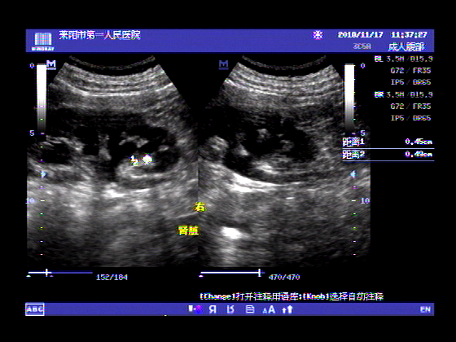Image resolution: width=456 pixels, height=342 pixels.
Task: Click the left image M orientation marker
Action: coord(51,64)
